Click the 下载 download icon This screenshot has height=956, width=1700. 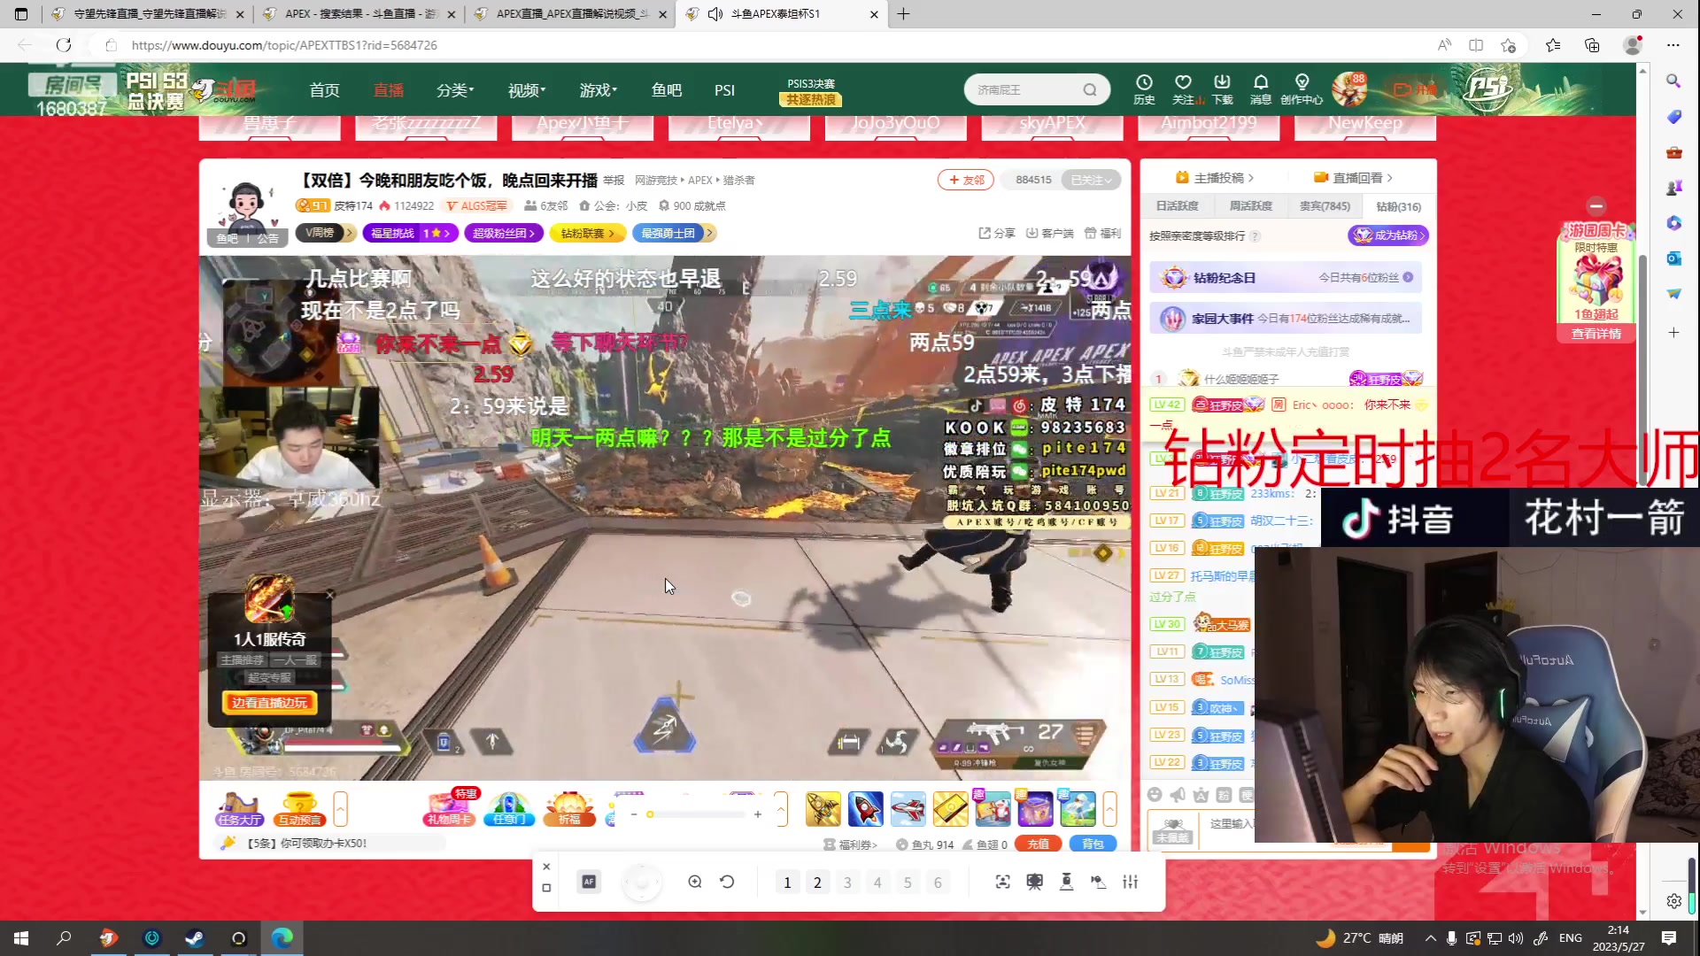coord(1222,89)
